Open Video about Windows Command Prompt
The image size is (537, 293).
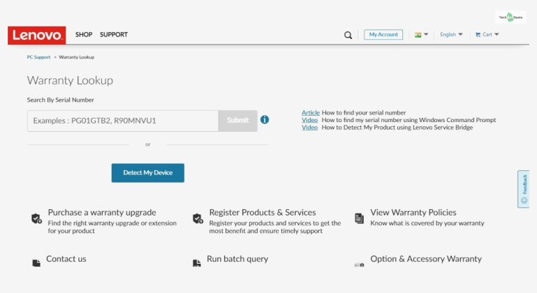[309, 120]
